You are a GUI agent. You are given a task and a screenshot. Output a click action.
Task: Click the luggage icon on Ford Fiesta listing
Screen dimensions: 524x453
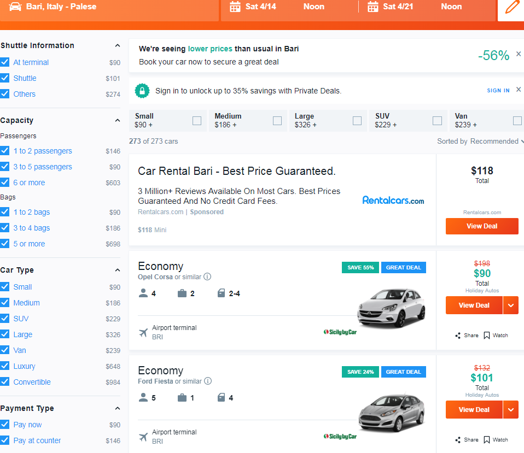click(x=182, y=397)
